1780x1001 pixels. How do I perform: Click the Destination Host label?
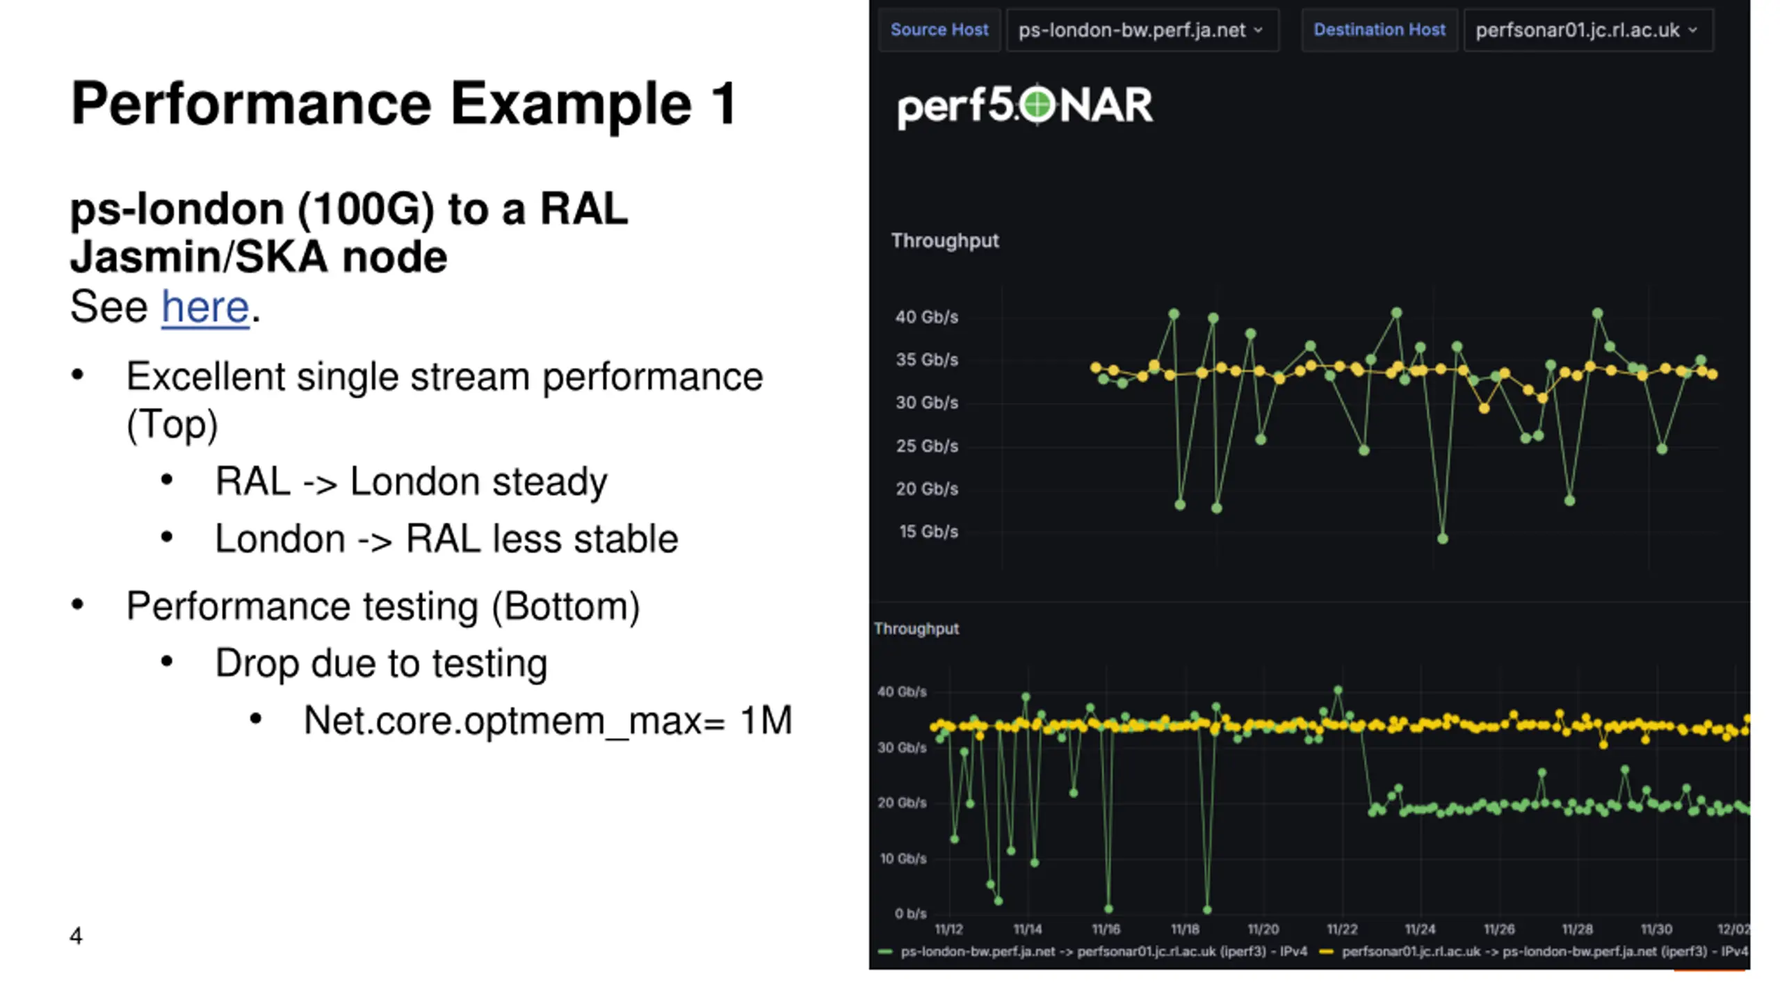(1379, 30)
